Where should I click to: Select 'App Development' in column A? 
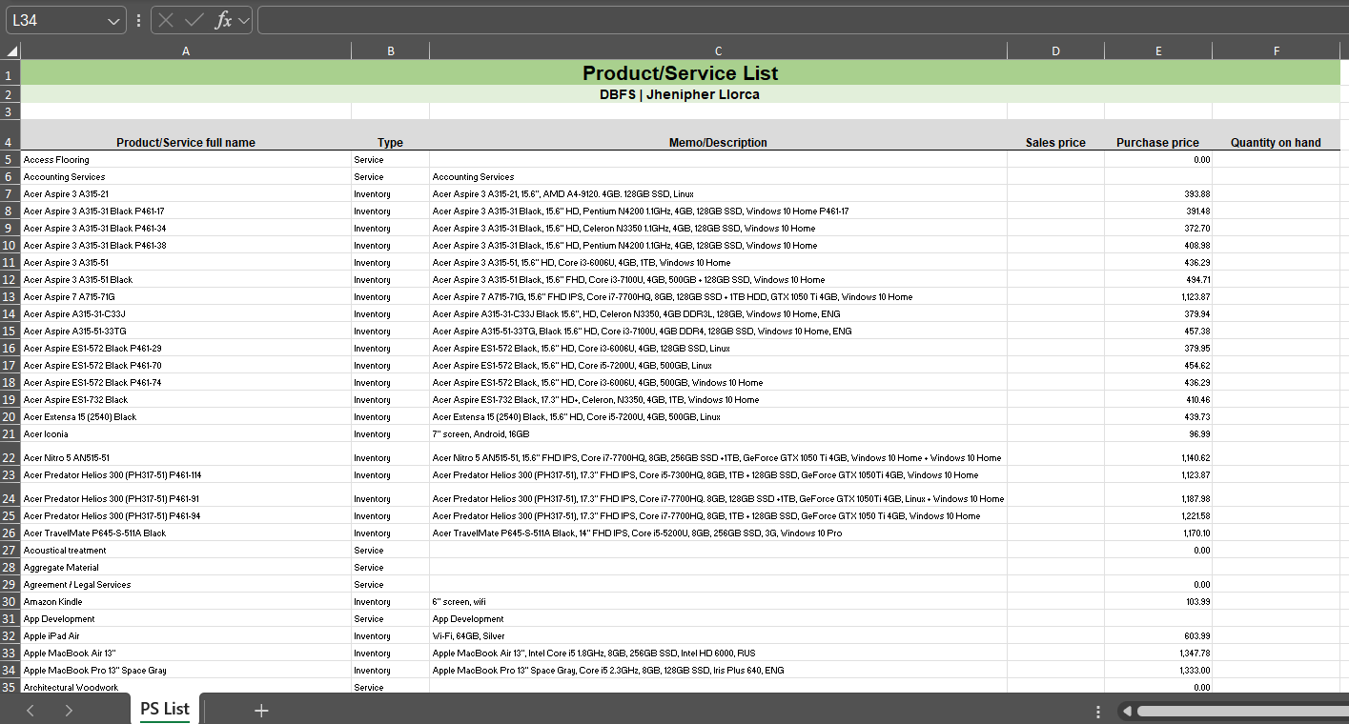186,619
